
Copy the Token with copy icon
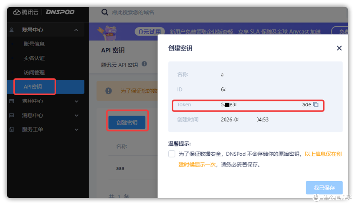click(x=316, y=104)
